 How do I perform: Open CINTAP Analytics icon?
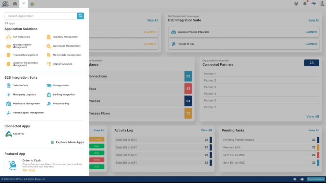49,64
